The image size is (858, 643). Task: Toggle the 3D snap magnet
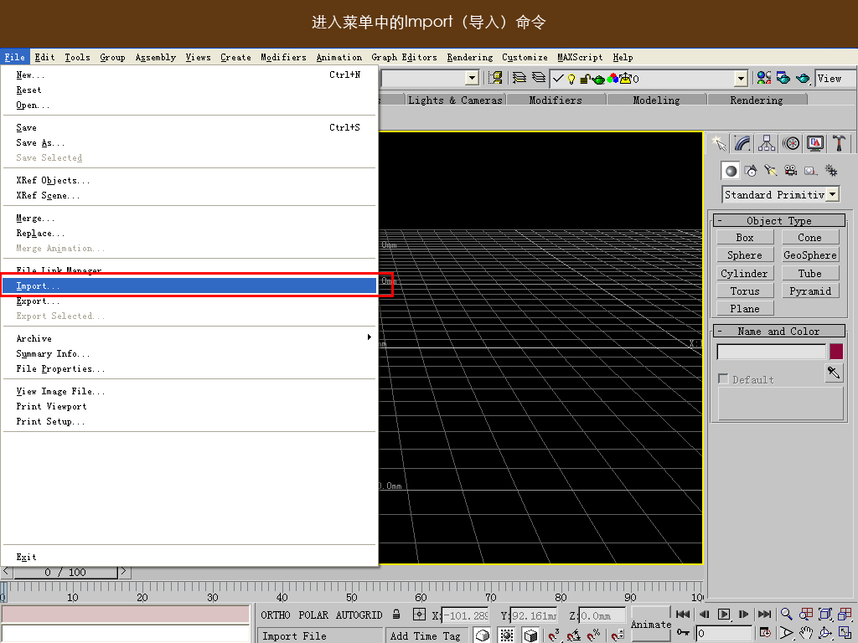[554, 635]
